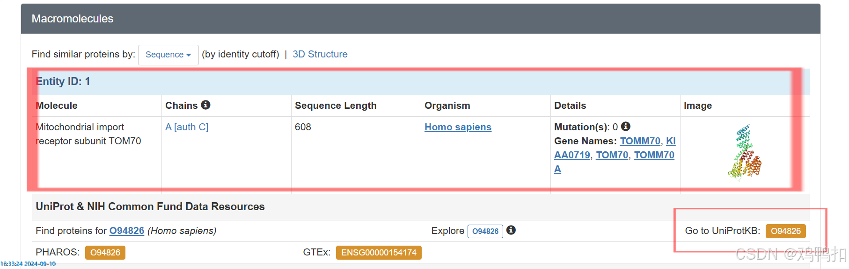Click the TOMM70A gene name link

(615, 162)
